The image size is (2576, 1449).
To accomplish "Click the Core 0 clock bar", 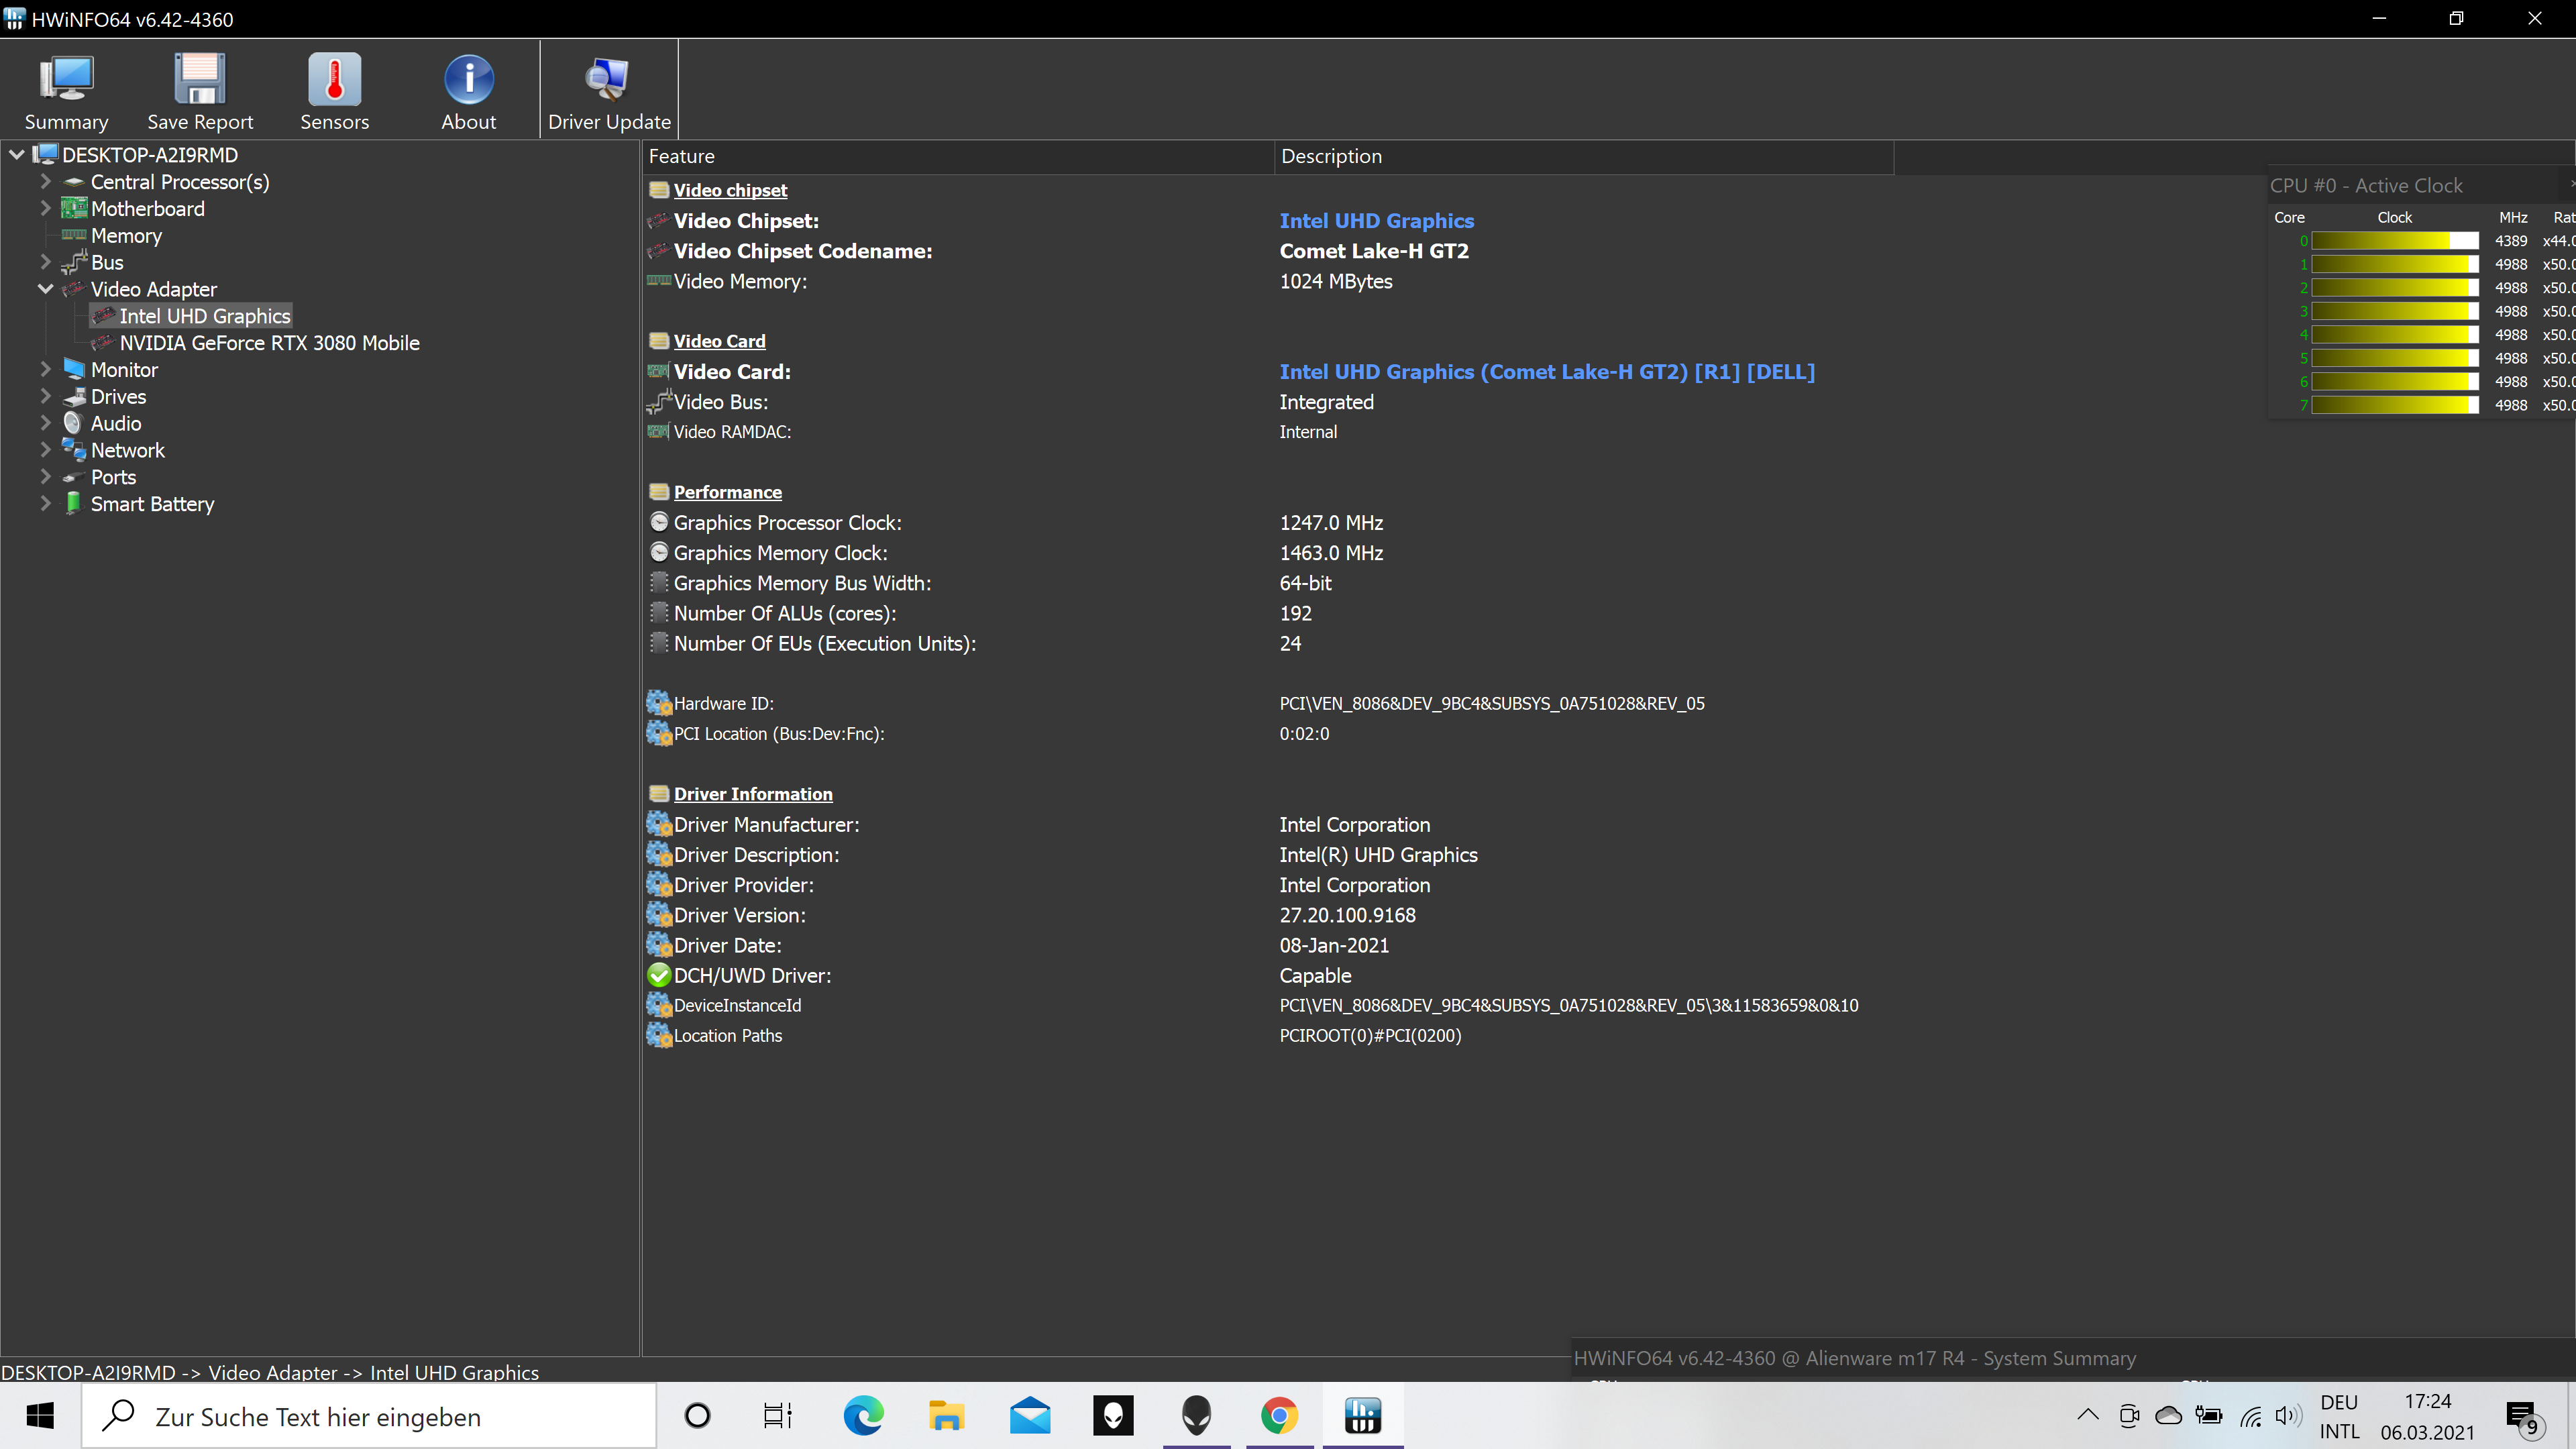I will pyautogui.click(x=2394, y=241).
